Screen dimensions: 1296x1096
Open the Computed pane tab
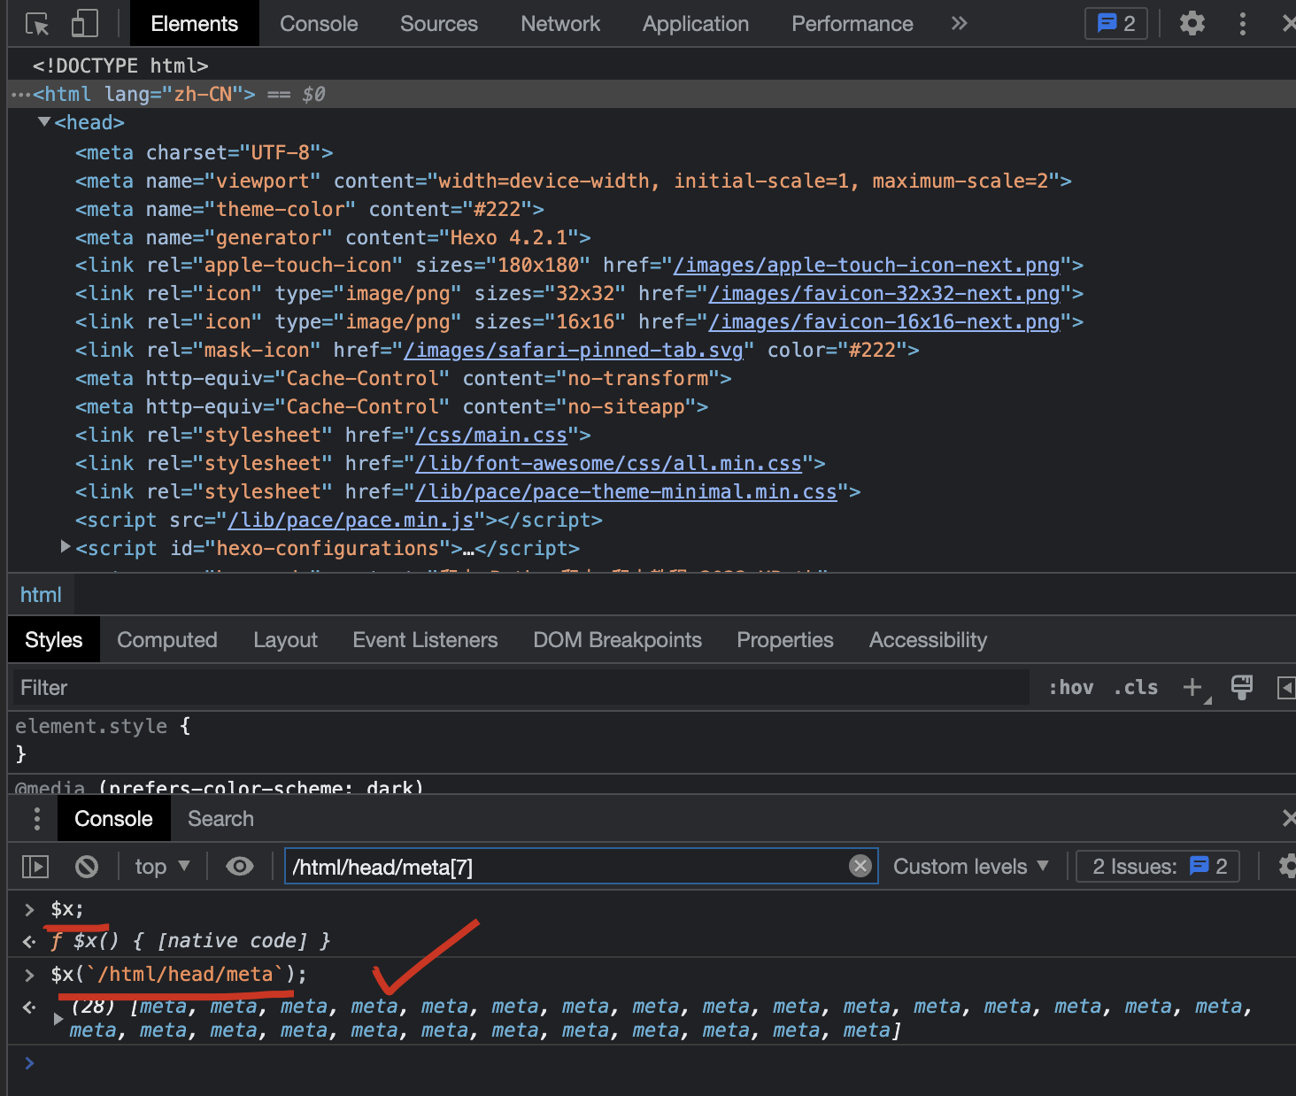pyautogui.click(x=167, y=640)
